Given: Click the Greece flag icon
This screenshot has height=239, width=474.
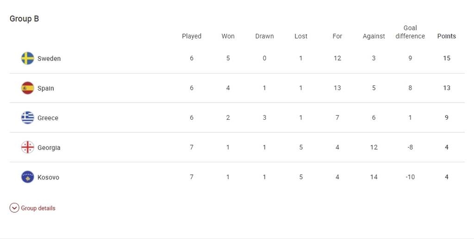Looking at the screenshot, I should click(28, 117).
